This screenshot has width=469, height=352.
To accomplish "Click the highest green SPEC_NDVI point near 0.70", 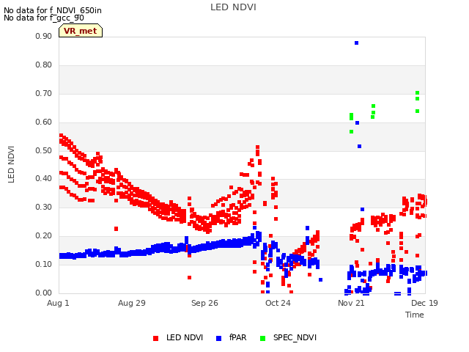I will tap(417, 93).
